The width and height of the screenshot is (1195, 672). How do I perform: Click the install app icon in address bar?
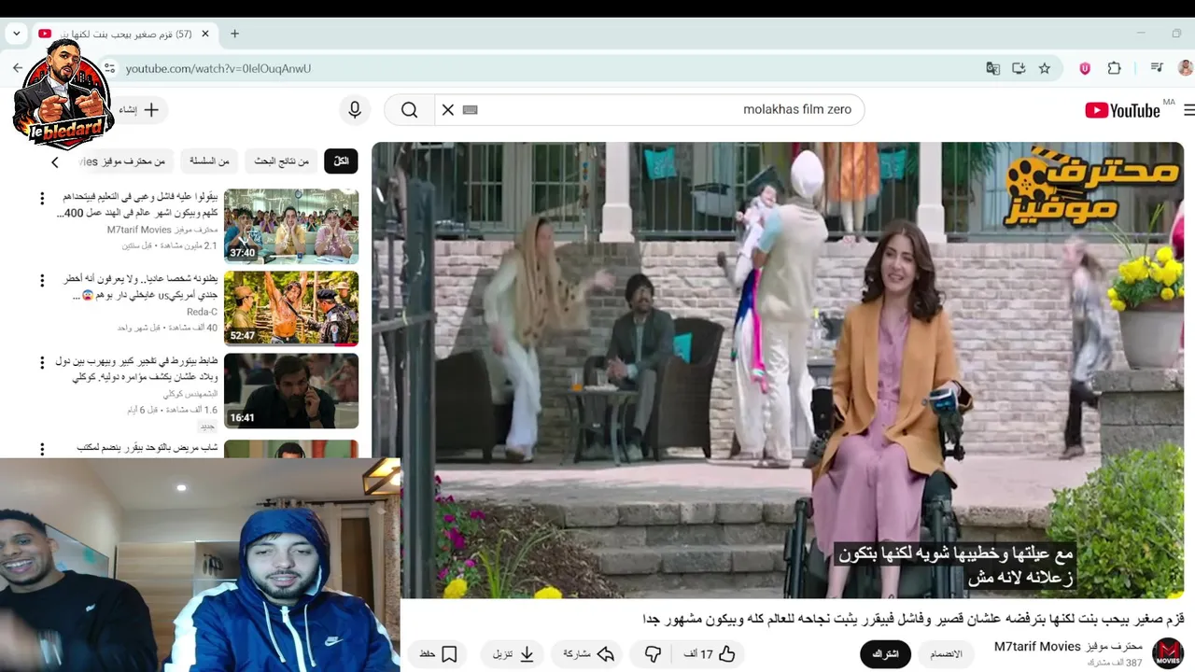1019,68
